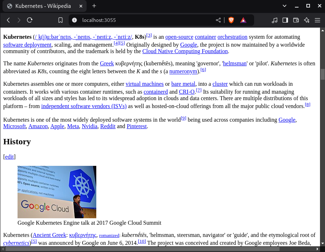Open the Greek link
Viewport: 325px width, 252px height.
107,64
